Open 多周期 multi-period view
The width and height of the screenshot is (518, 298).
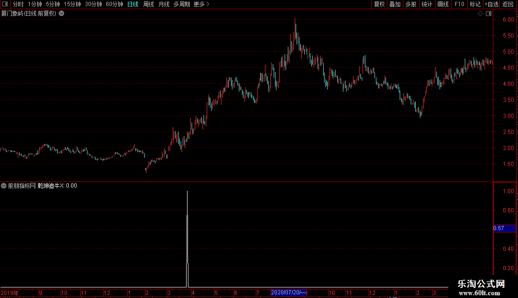pos(182,4)
